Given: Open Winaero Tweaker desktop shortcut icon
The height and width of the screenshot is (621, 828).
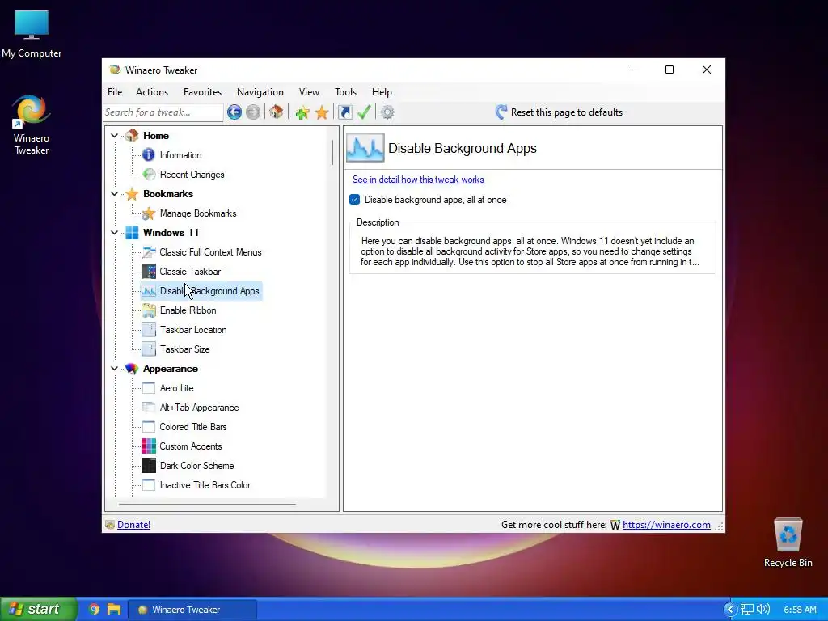Looking at the screenshot, I should (32, 111).
